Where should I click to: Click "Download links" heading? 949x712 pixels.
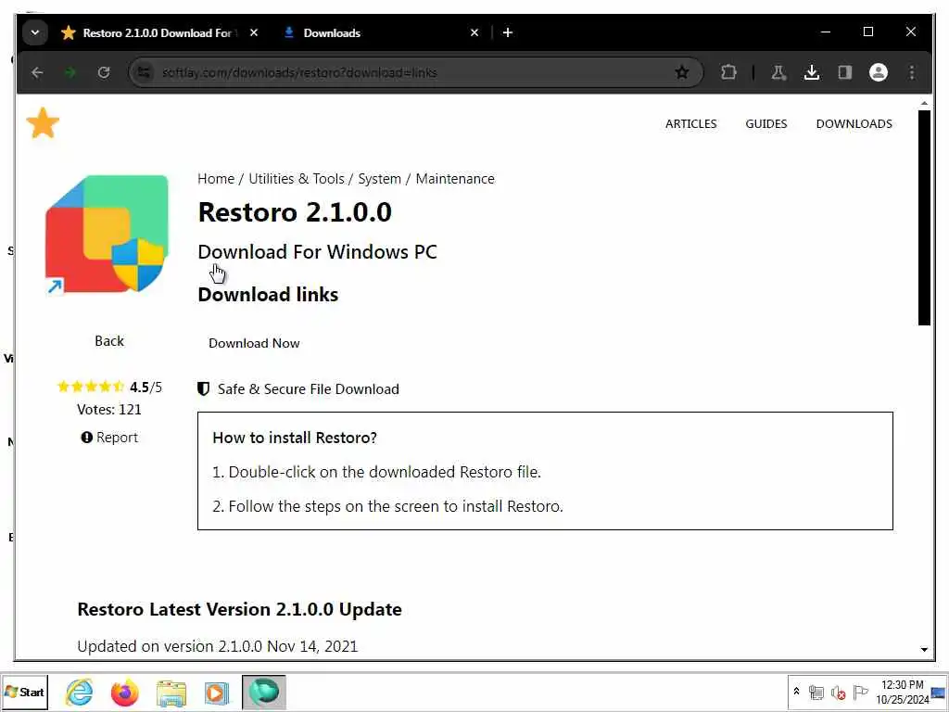[268, 295]
